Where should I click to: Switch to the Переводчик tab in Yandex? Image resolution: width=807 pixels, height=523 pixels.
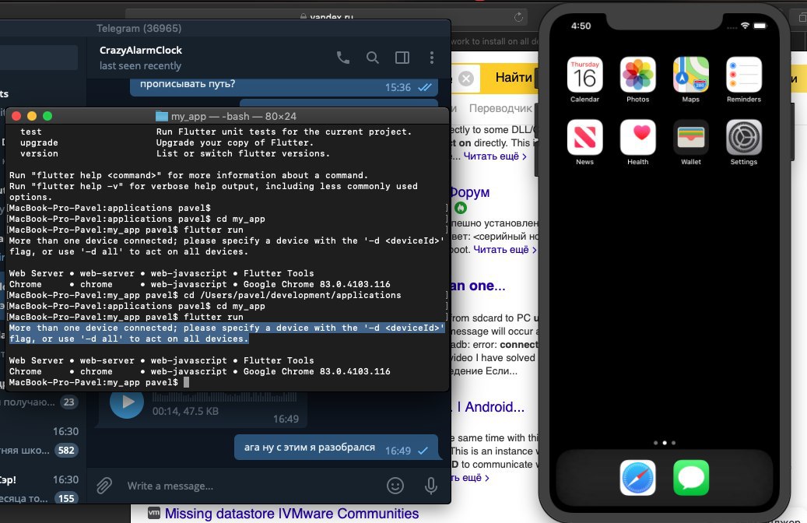500,108
